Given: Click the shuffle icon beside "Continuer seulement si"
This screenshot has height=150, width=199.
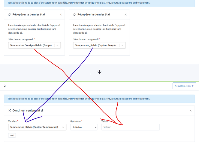Looking at the screenshot, I should (10, 111).
